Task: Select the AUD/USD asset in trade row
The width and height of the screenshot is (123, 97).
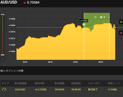Action: click(x=20, y=90)
